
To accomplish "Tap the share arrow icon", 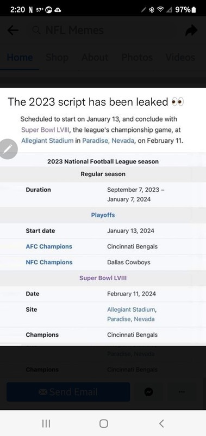I will [x=191, y=31].
